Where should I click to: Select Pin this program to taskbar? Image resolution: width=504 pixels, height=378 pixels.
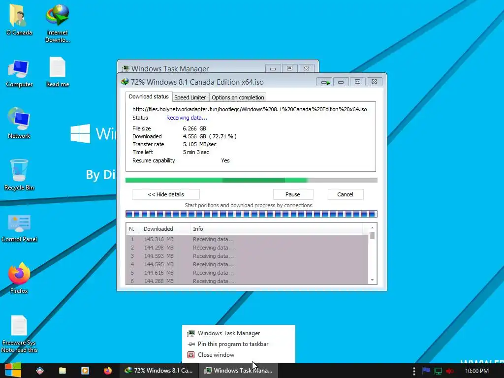click(x=239, y=344)
